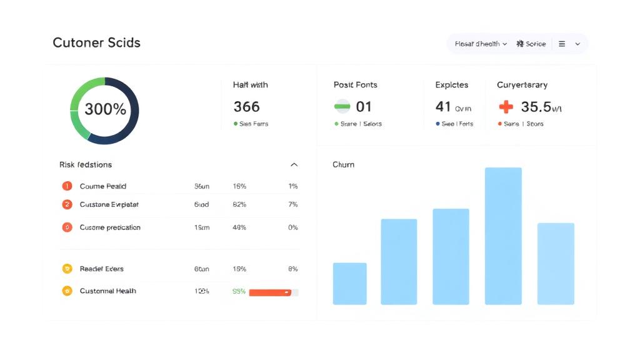This screenshot has height=360, width=640.
Task: Click the yellow icon beside Reedef Eders
Action: coord(67,269)
